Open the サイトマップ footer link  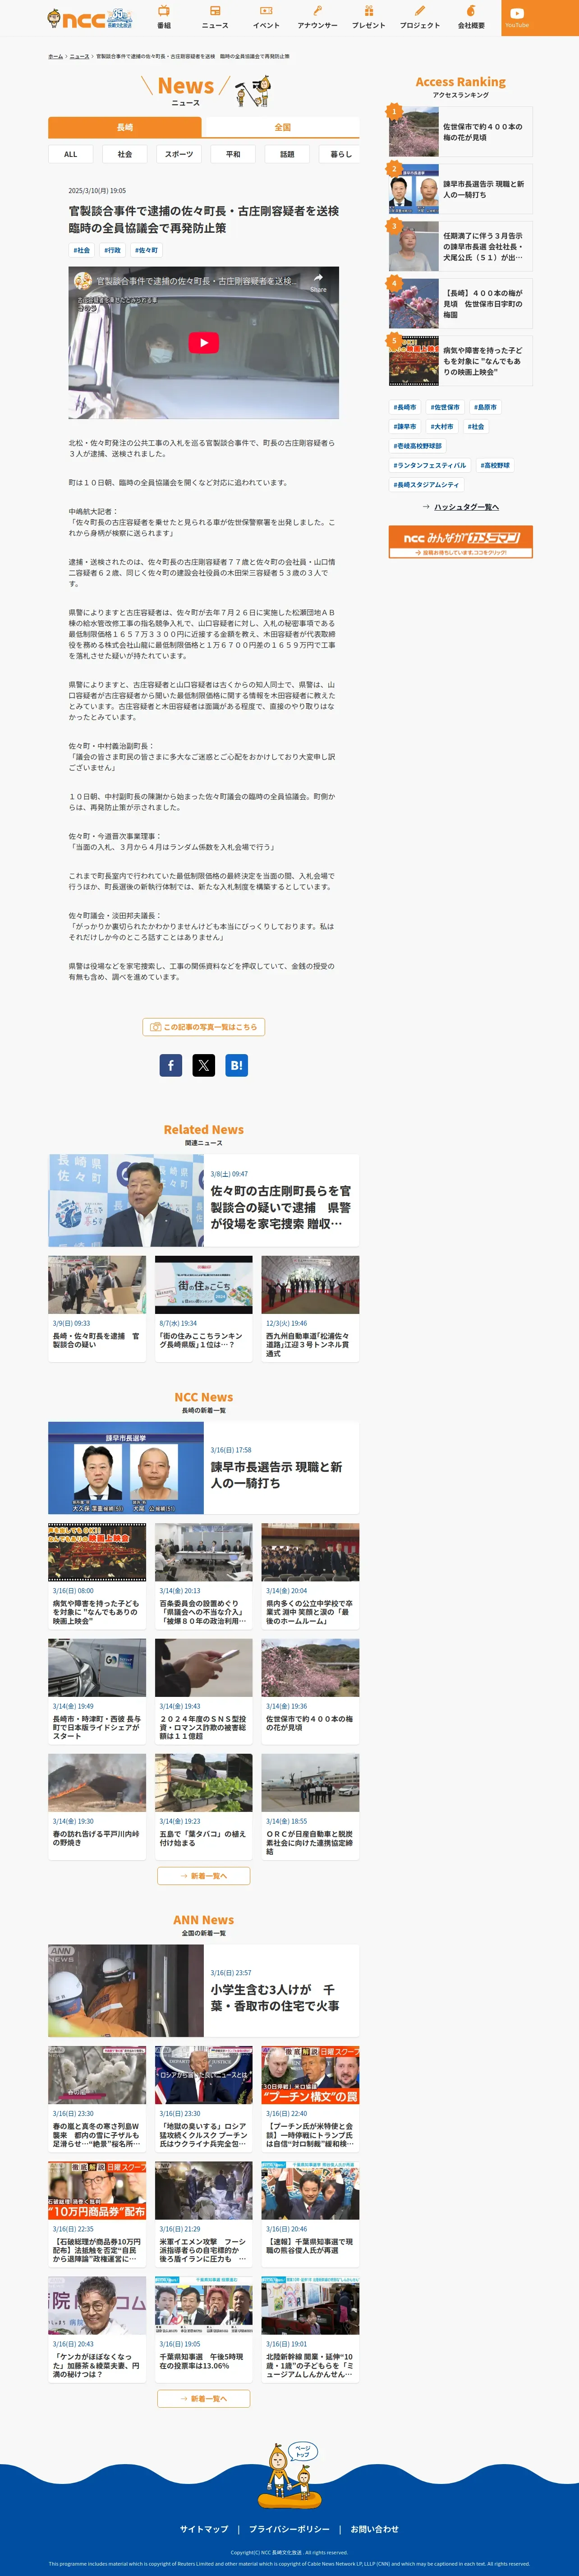[x=204, y=2529]
